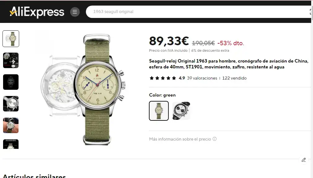Click the price info circle icon

(x=214, y=139)
